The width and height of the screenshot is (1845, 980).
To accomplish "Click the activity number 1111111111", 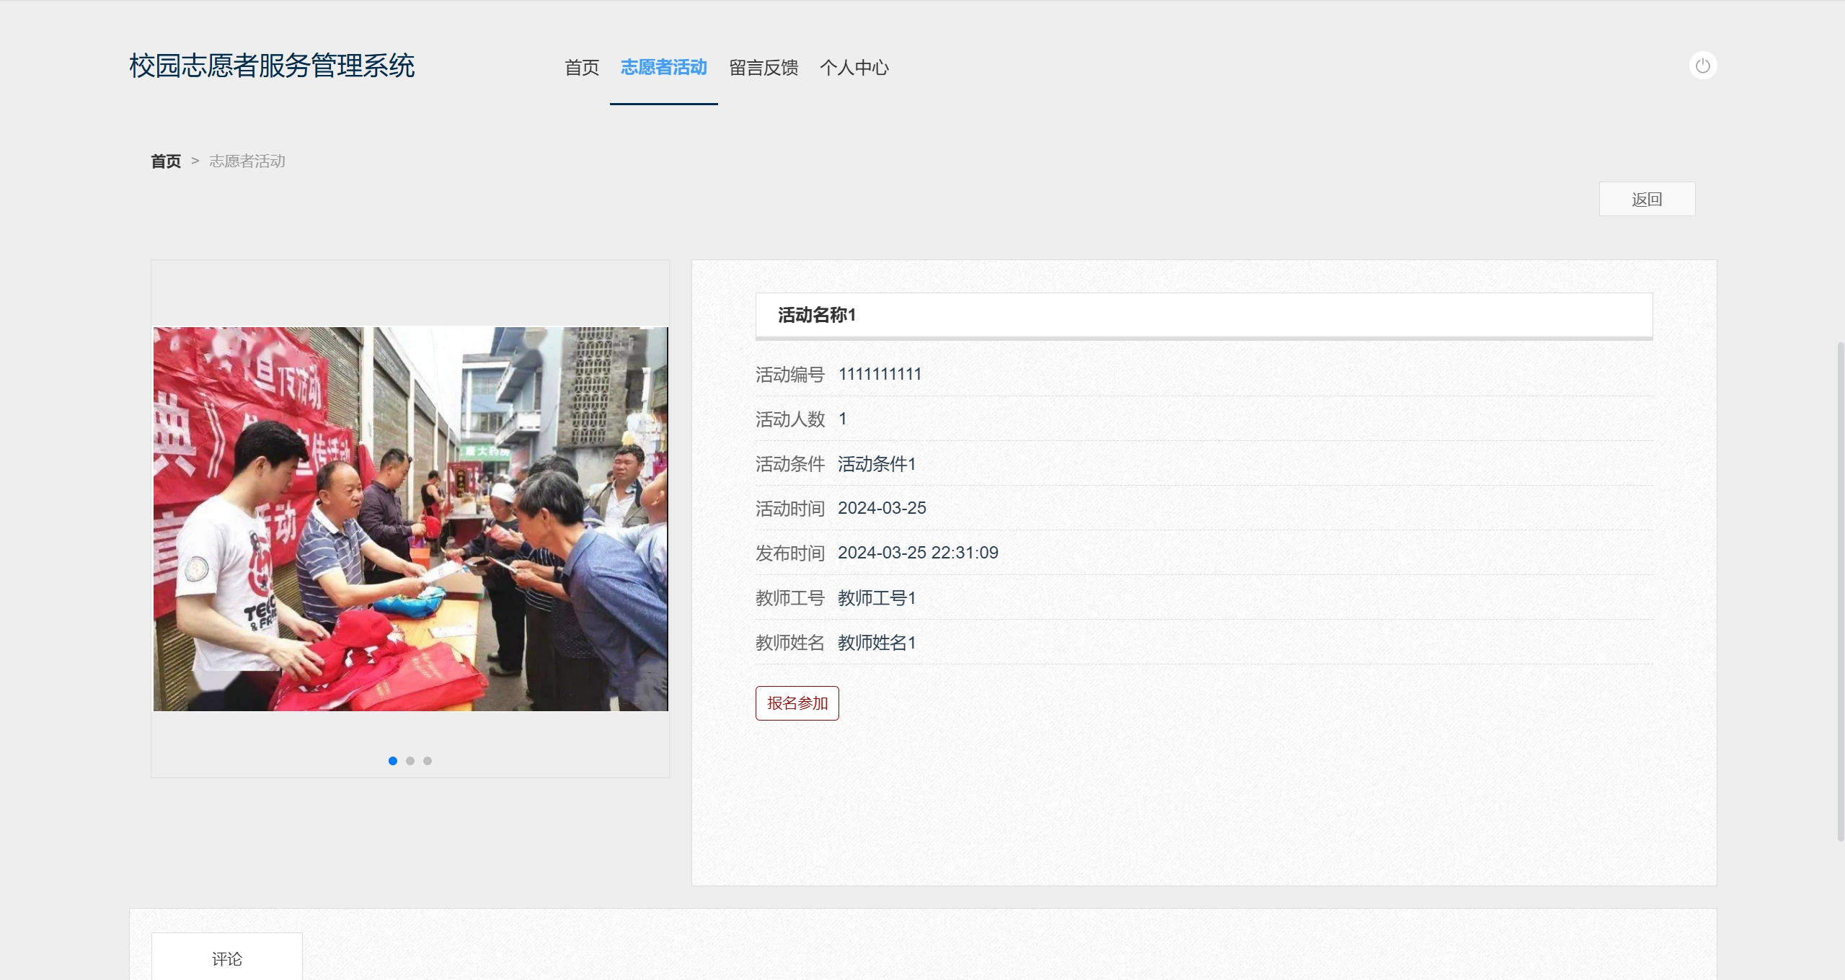I will pos(880,374).
